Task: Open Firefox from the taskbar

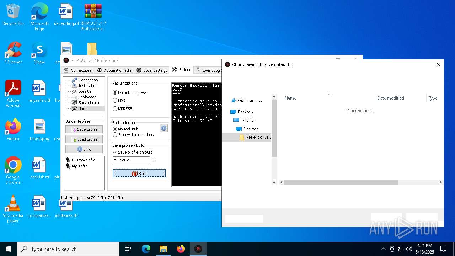Action: (x=181, y=249)
